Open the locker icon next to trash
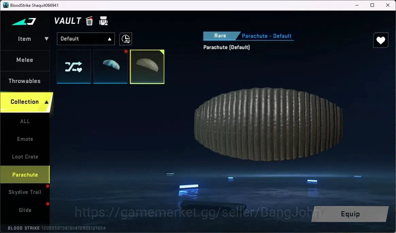This screenshot has width=396, height=233. [x=103, y=21]
